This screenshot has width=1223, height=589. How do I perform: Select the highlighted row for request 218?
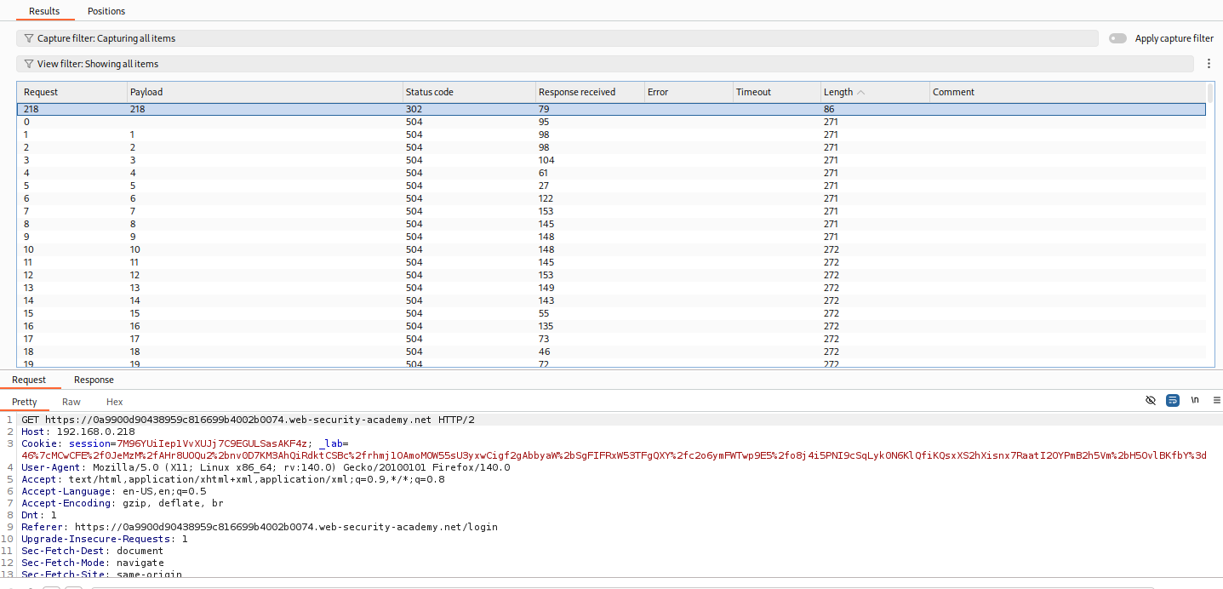pyautogui.click(x=255, y=109)
